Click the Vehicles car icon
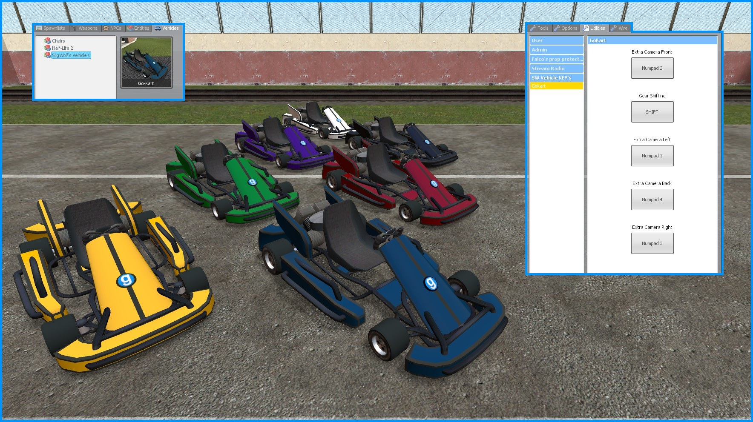The width and height of the screenshot is (753, 422). coord(158,29)
